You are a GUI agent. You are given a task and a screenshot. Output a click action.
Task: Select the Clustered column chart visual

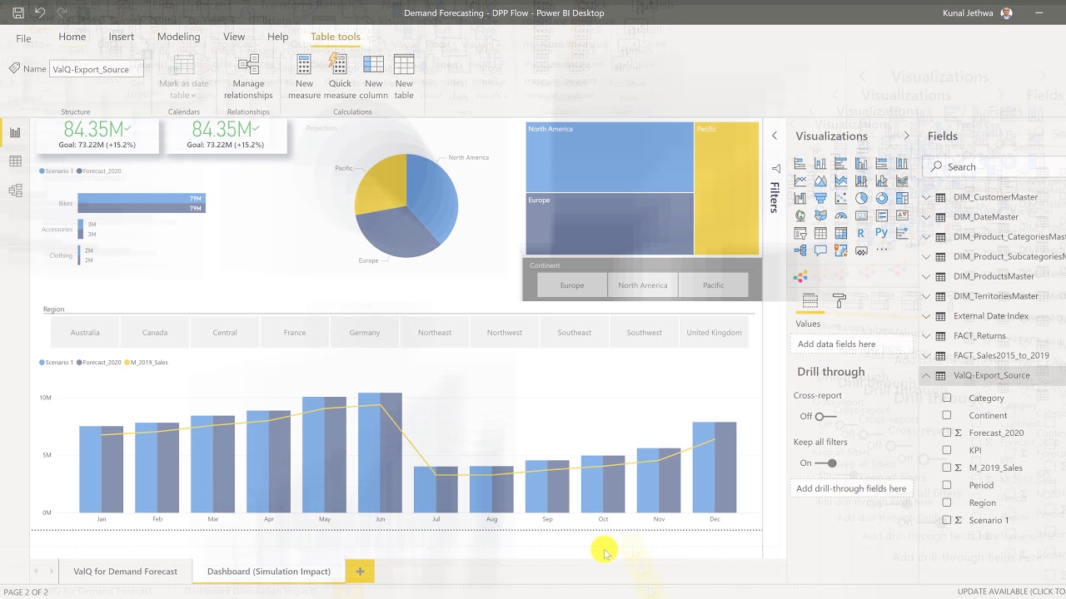pos(861,163)
